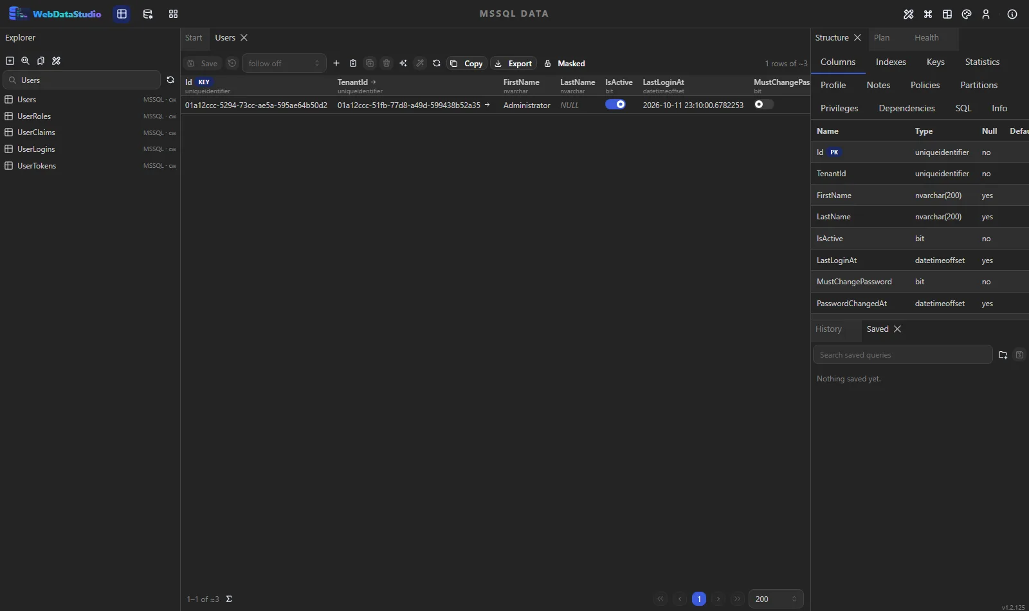Close the Users tab
The image size is (1029, 611).
[x=244, y=38]
